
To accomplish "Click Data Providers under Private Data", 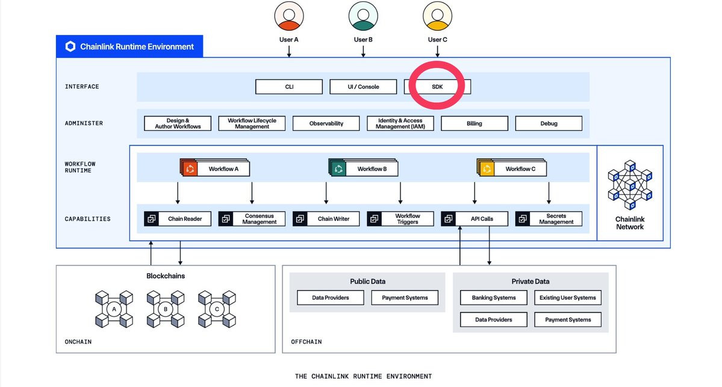I will click(x=494, y=320).
